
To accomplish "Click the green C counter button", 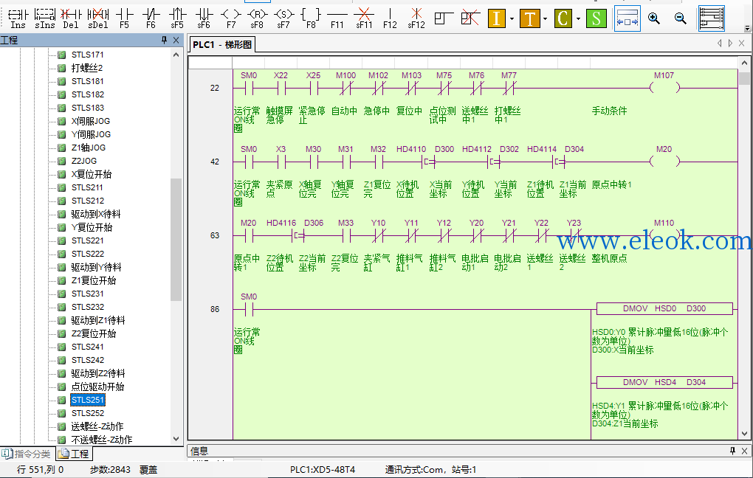I will click(563, 18).
